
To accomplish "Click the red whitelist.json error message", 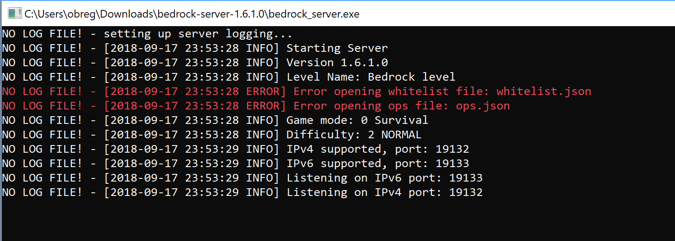I will click(x=442, y=91).
